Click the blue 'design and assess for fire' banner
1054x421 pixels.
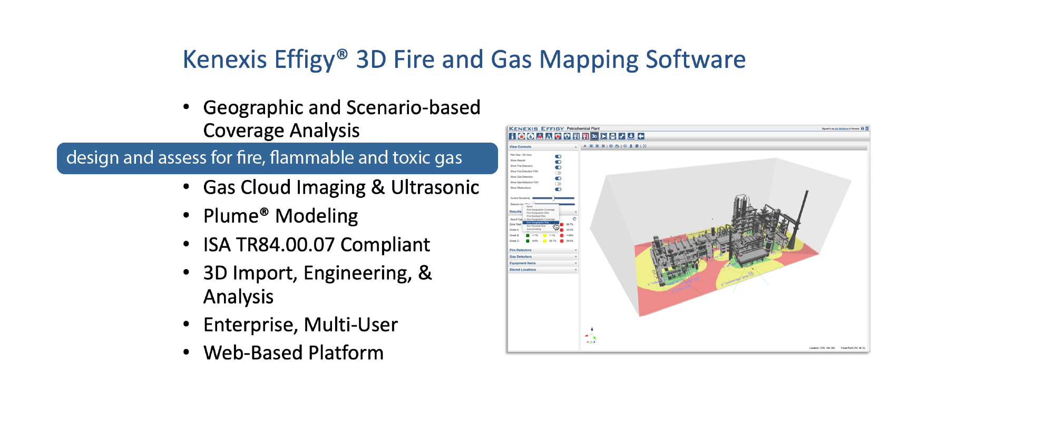pos(277,158)
